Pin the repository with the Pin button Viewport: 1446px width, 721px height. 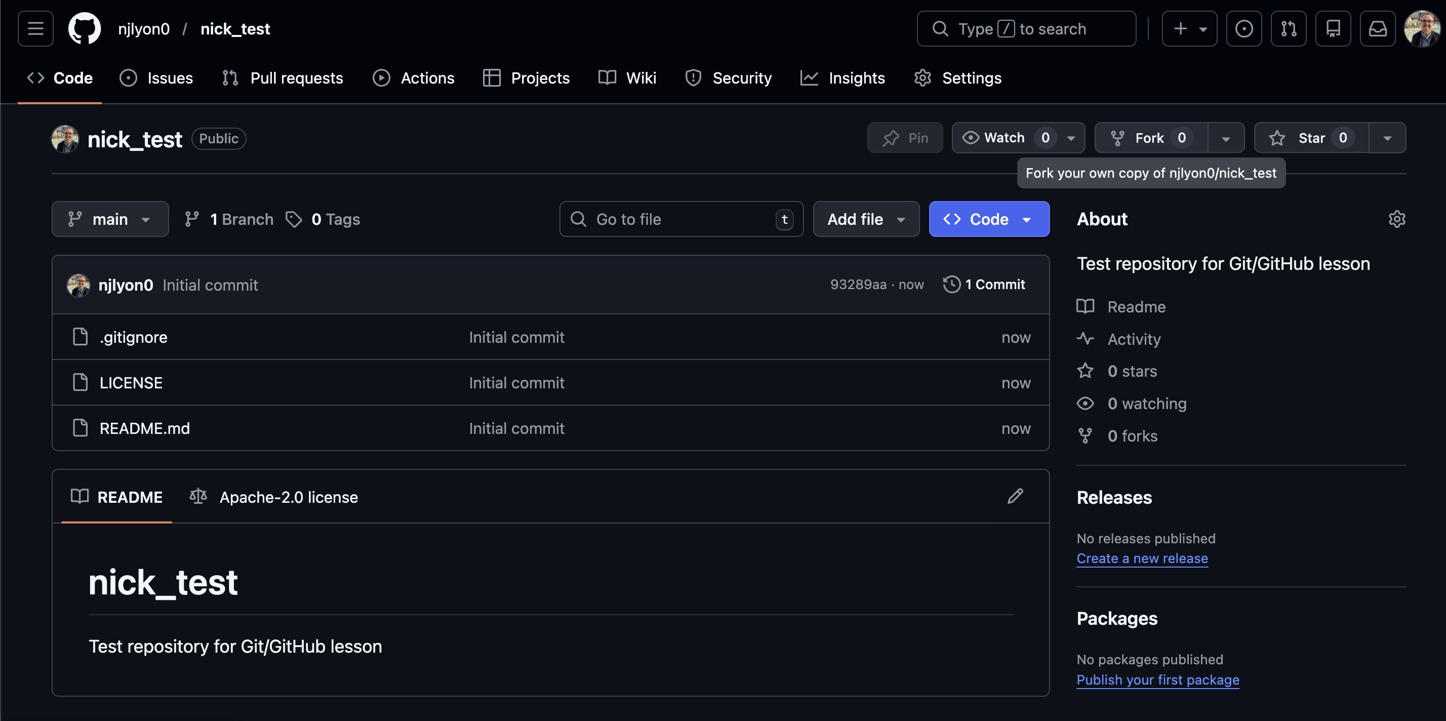905,138
